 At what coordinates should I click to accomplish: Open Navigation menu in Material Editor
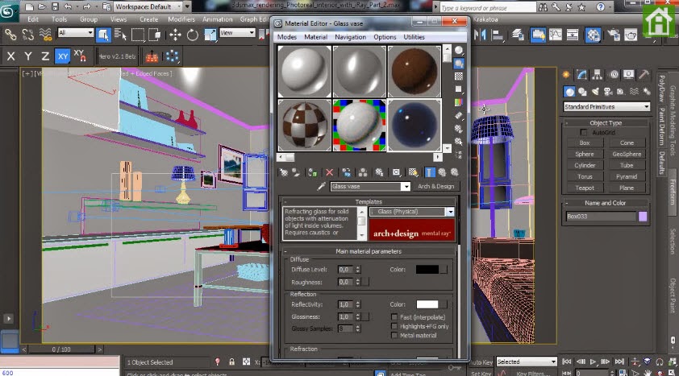tap(350, 37)
